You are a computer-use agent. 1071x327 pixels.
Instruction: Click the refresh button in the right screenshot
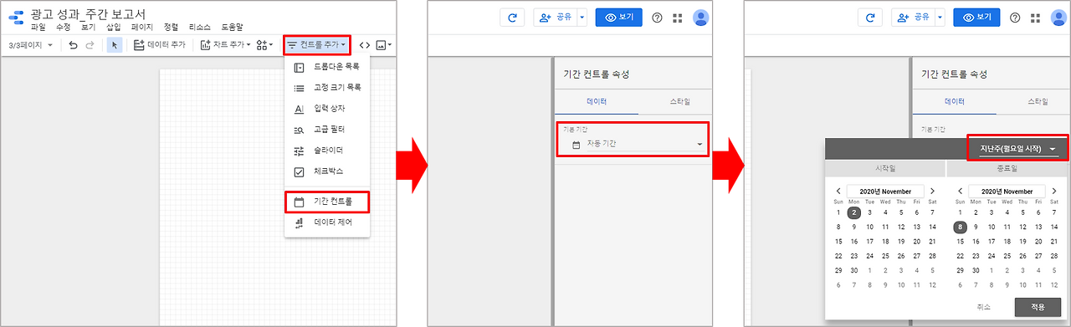pyautogui.click(x=871, y=18)
